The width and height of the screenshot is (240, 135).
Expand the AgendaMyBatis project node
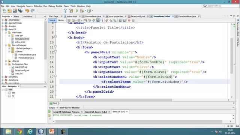tap(3, 23)
